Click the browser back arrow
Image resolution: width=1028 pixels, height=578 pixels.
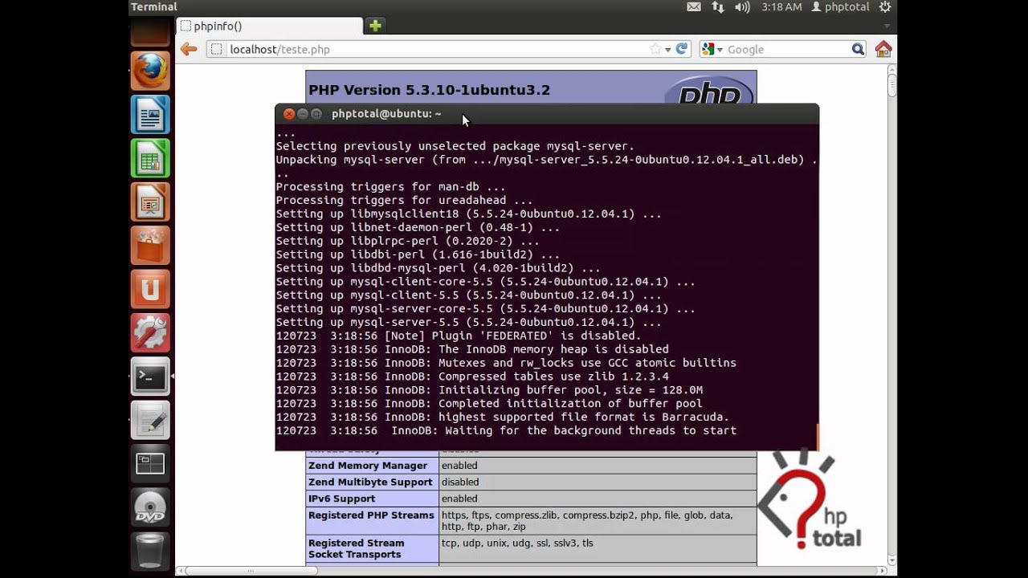(189, 49)
